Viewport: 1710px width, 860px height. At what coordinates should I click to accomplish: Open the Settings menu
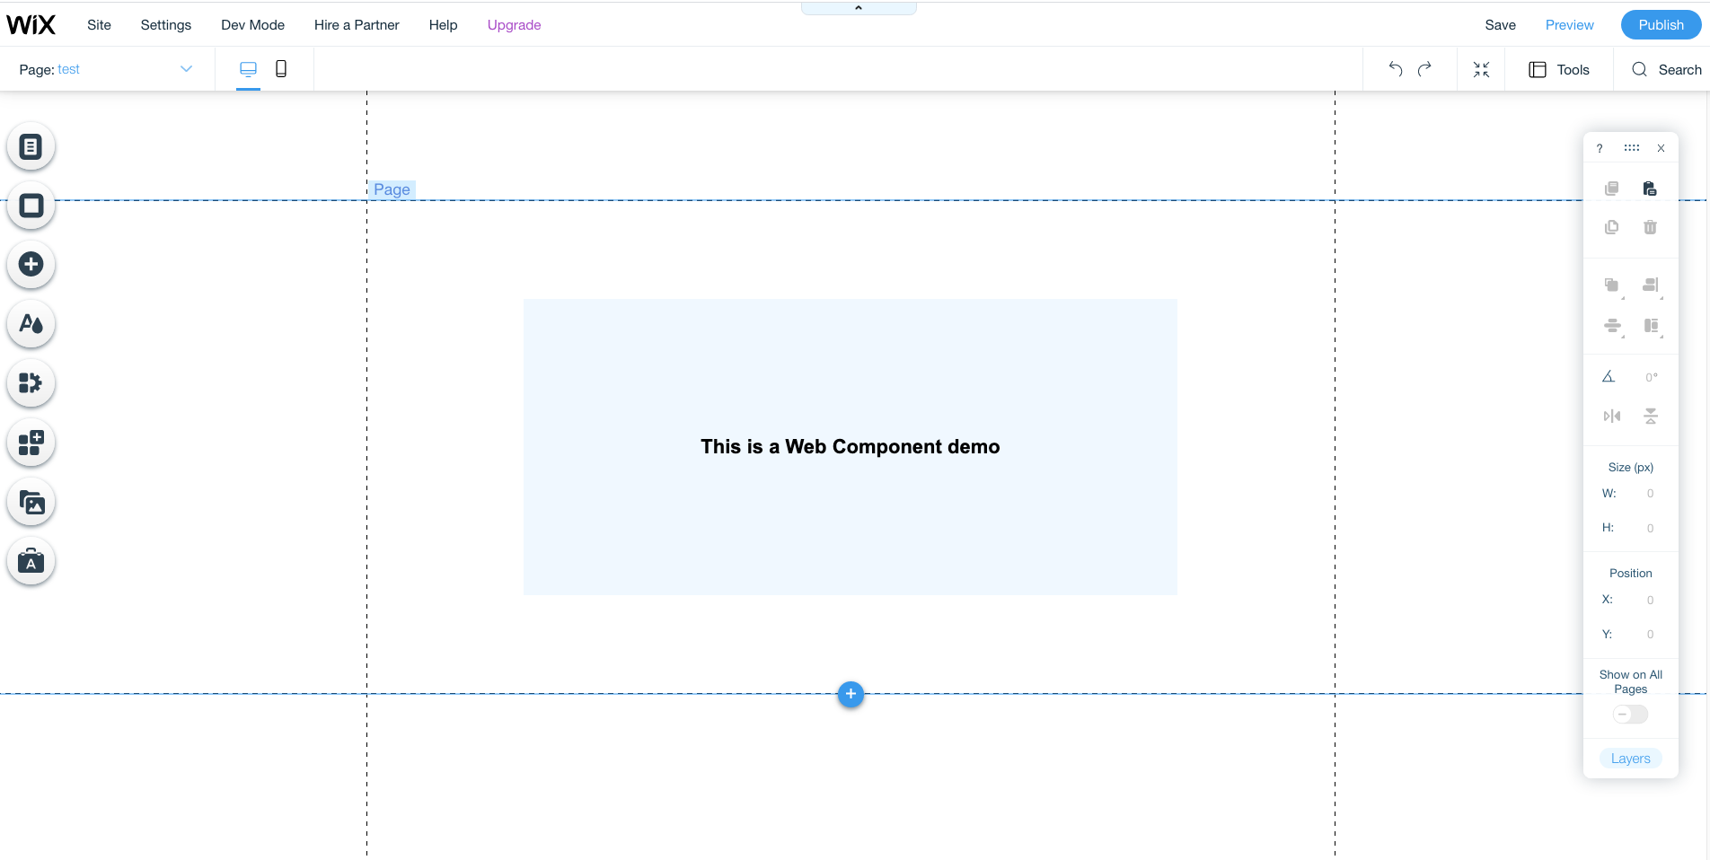point(166,25)
